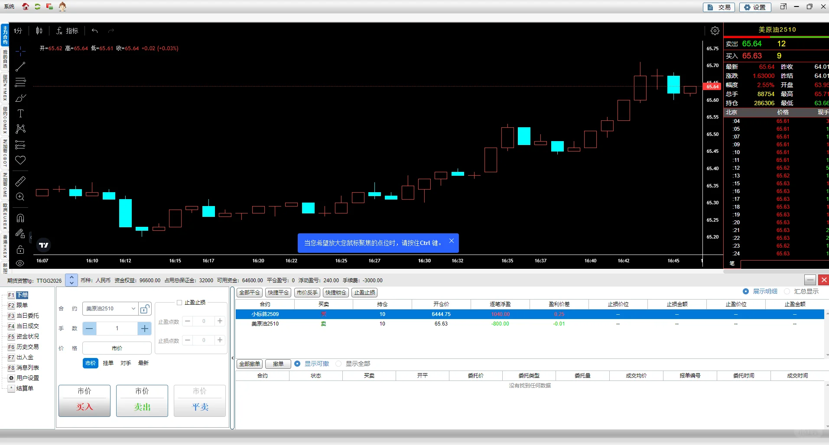Open the 设置 button in title bar
829x445 pixels.
[755, 7]
